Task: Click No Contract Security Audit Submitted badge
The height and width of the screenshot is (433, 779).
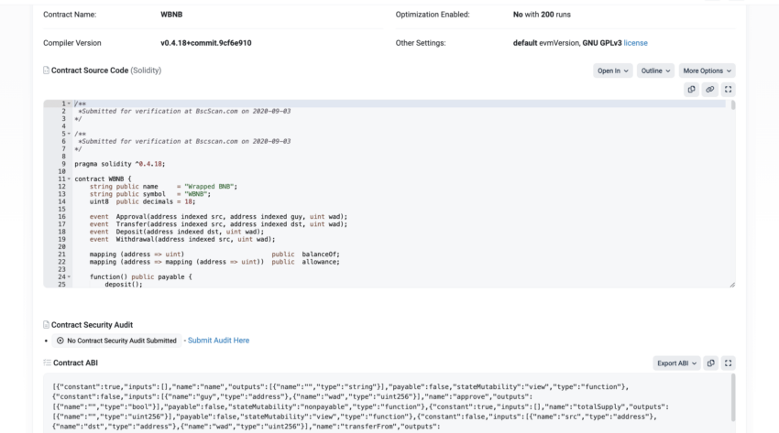Action: [x=116, y=341]
